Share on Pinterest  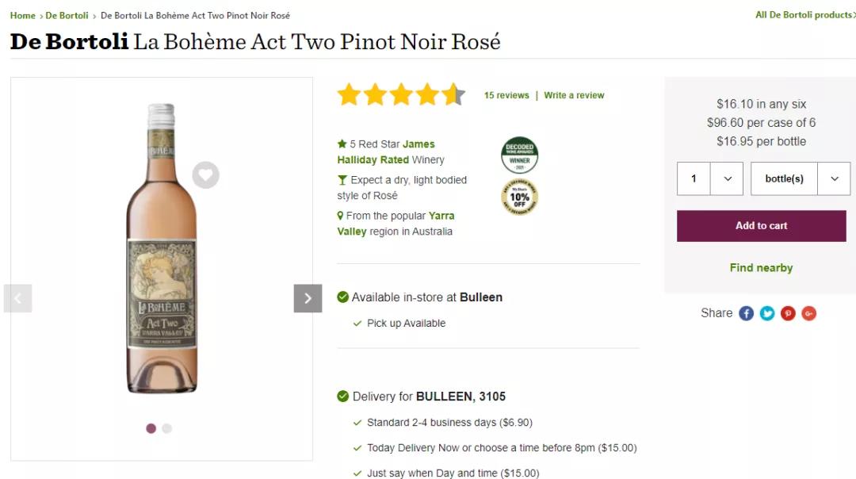[788, 313]
